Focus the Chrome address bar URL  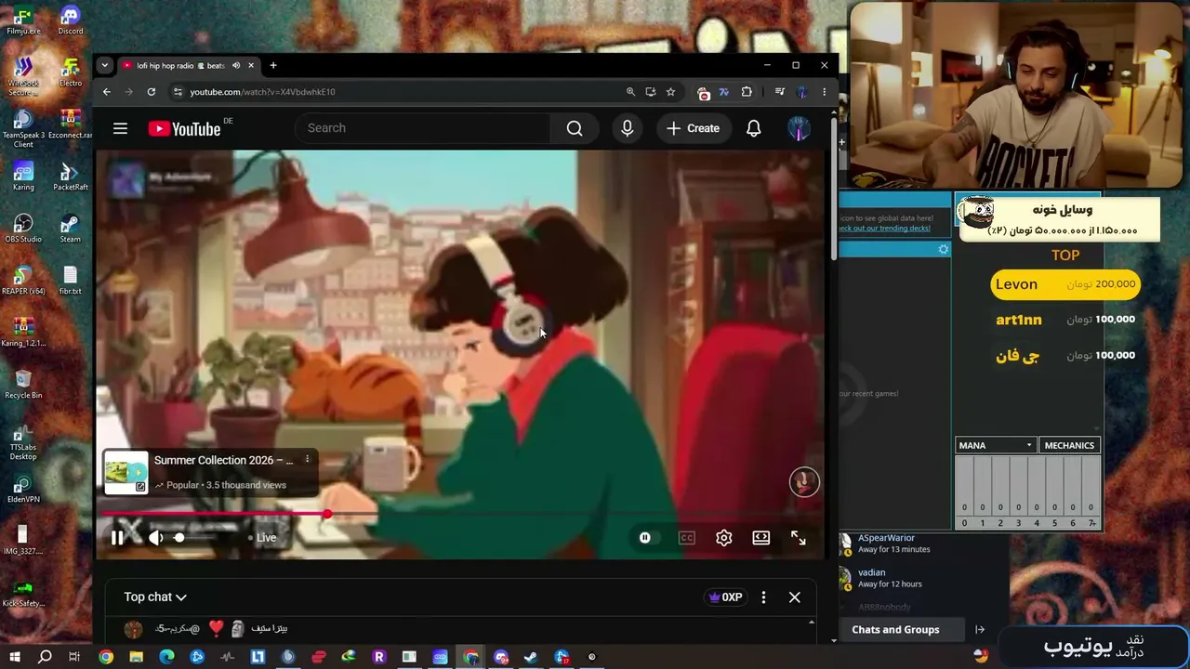pyautogui.click(x=262, y=92)
